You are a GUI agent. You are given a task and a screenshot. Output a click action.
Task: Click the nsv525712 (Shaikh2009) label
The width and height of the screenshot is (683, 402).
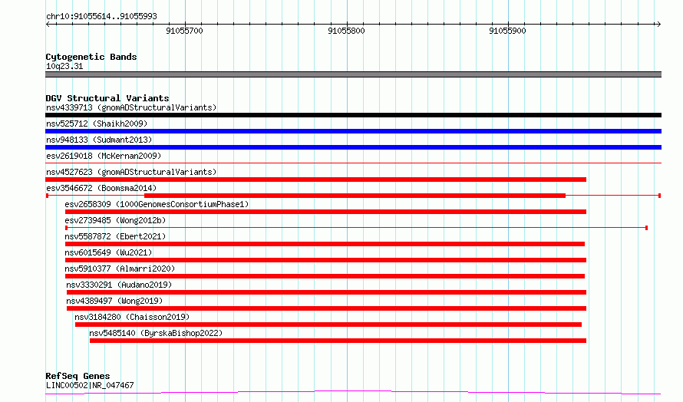coord(97,124)
